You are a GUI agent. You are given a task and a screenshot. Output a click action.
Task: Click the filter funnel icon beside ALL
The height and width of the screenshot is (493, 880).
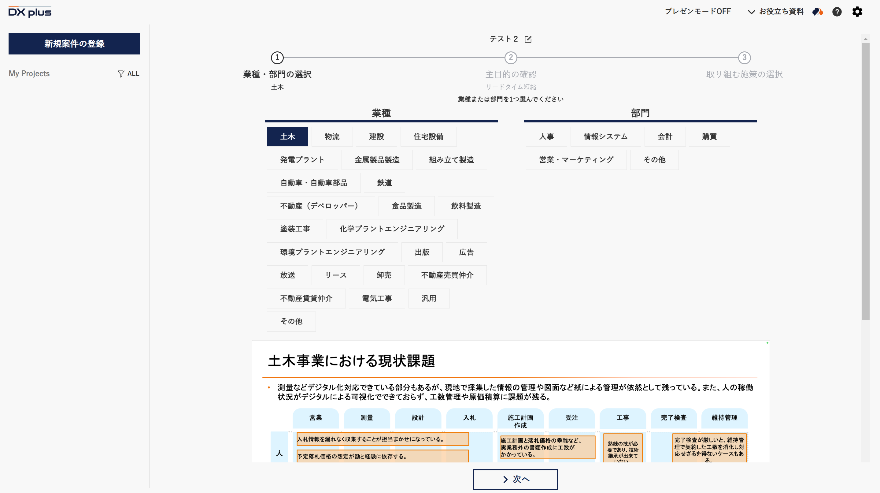[x=120, y=74]
